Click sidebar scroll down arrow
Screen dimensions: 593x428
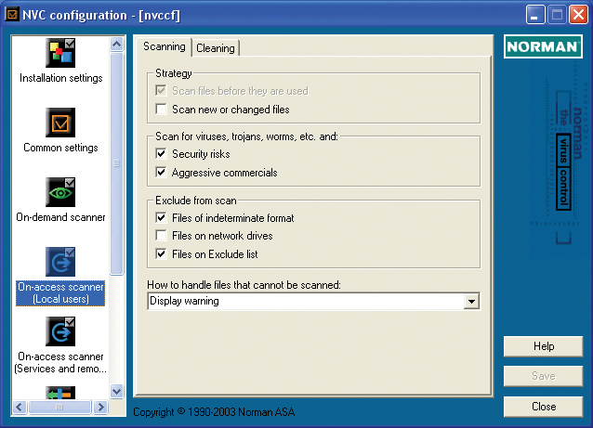pyautogui.click(x=117, y=392)
